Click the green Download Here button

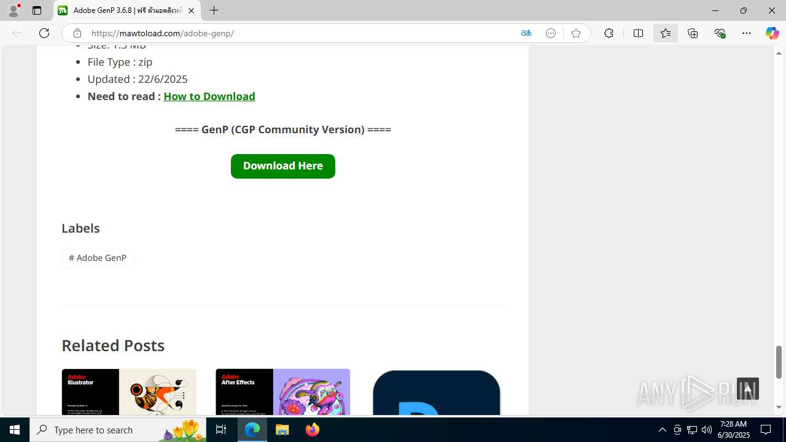tap(283, 166)
